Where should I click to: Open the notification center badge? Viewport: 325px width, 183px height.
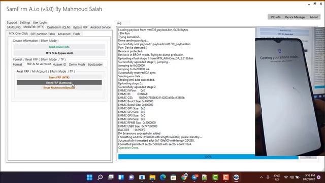coord(319,177)
